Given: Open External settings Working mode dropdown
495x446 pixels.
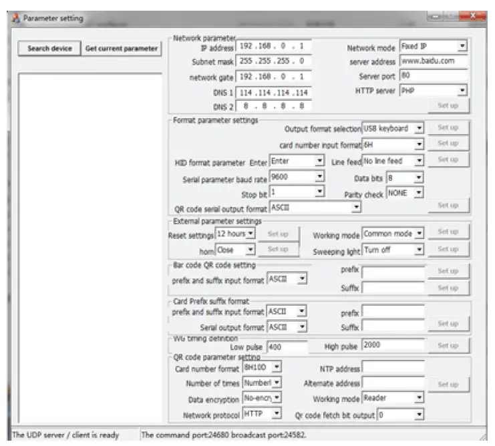Looking at the screenshot, I should coord(419,234).
